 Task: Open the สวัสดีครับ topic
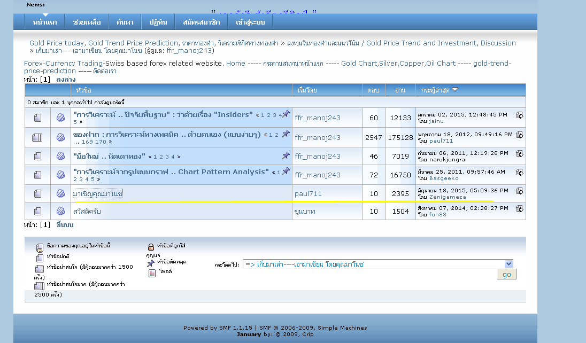[87, 211]
